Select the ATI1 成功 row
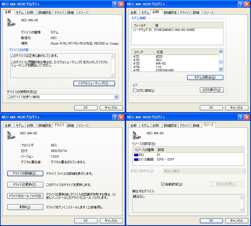The width and height of the screenshot is (251, 226). 175,57
